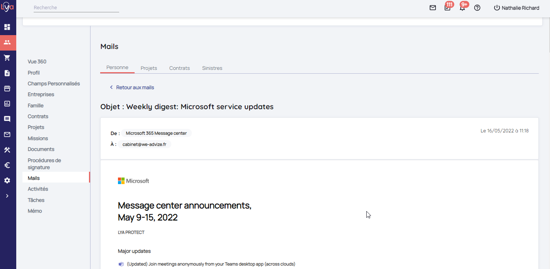Switch to the Projets tab
This screenshot has width=550, height=269.
149,68
